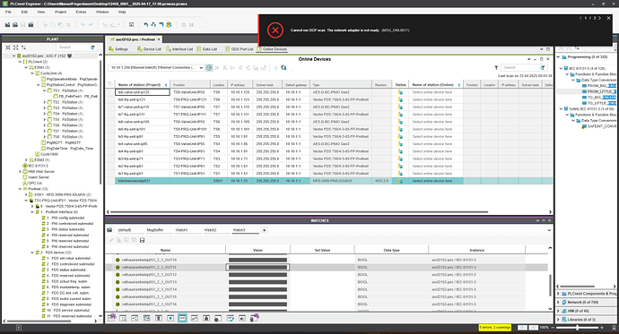Open the Watches panel overflow dropdown arrow

coord(549,230)
